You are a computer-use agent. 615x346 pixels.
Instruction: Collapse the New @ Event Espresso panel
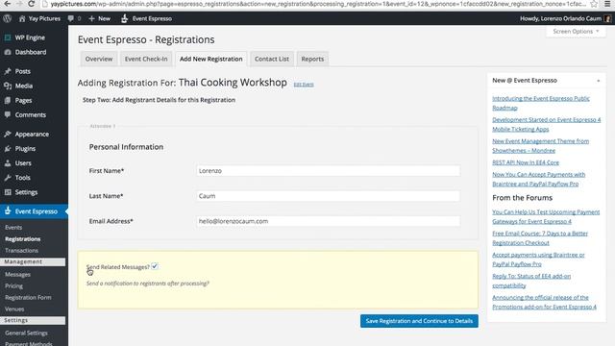pyautogui.click(x=599, y=81)
